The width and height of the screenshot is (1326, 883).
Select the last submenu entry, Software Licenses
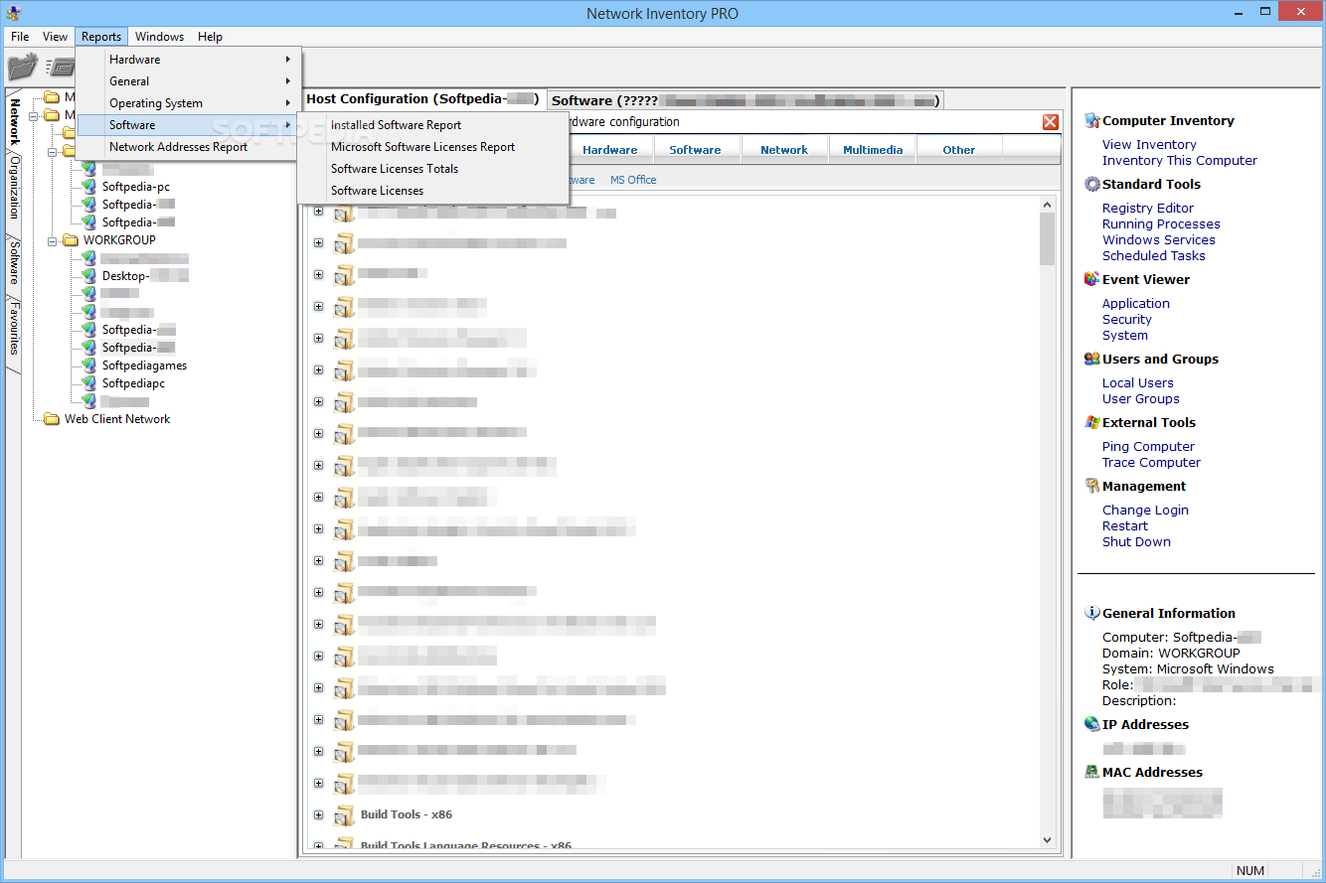pos(433,191)
